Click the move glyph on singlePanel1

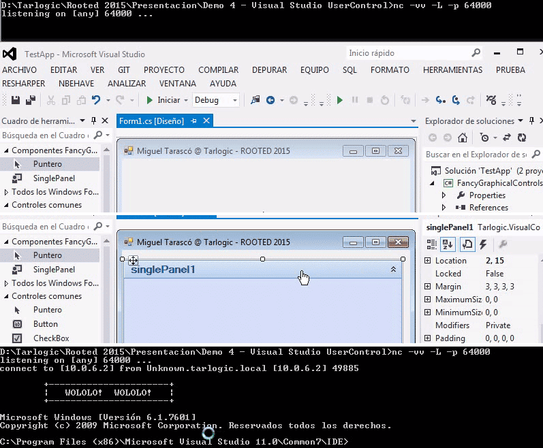coord(134,260)
